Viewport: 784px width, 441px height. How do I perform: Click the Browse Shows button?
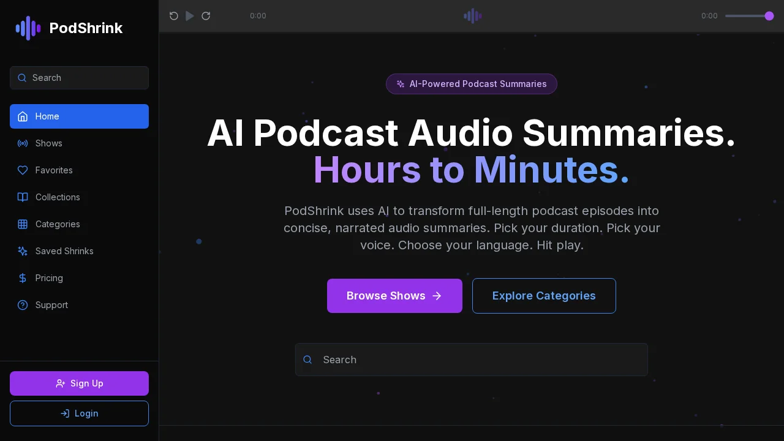click(x=394, y=296)
